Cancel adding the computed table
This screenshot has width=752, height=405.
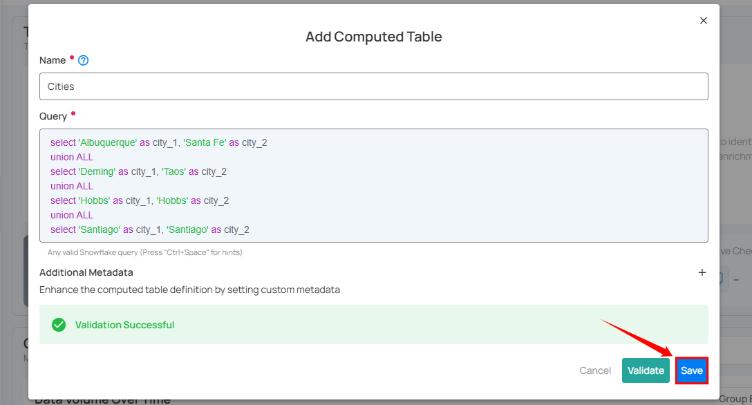594,370
